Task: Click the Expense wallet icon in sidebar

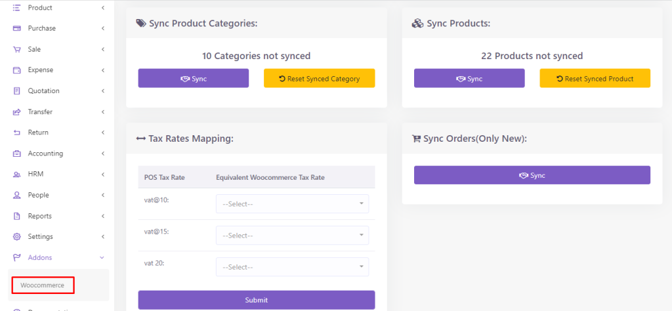Action: coord(17,70)
